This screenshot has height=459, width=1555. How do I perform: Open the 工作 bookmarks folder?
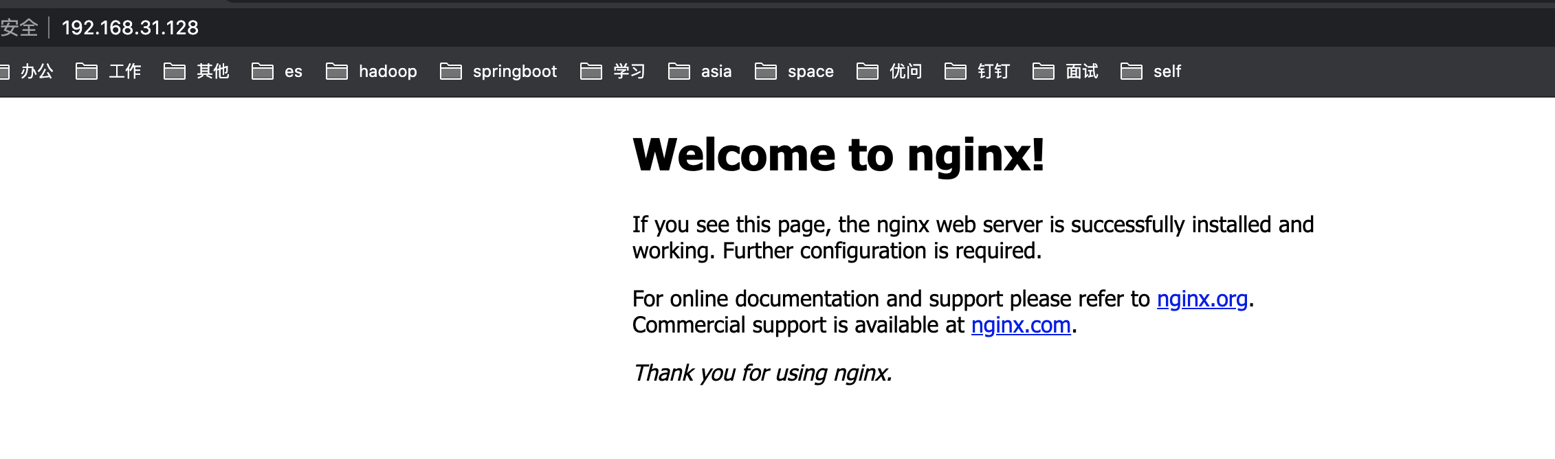(x=109, y=71)
